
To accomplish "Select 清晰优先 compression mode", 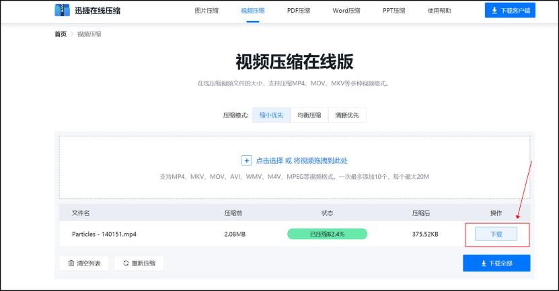I will pyautogui.click(x=348, y=115).
